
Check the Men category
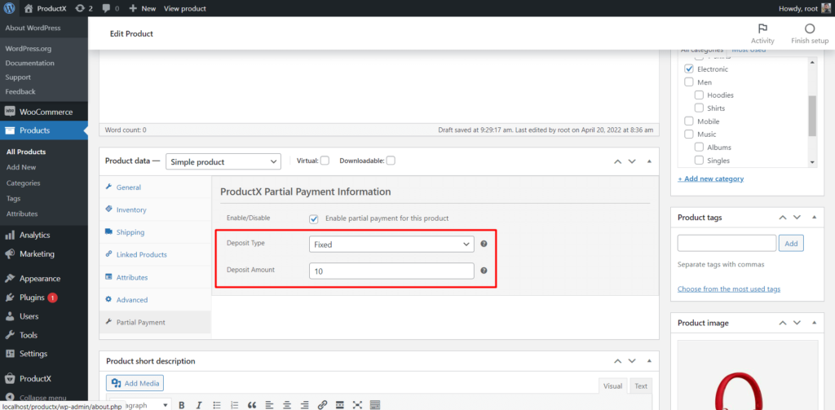[x=688, y=82]
